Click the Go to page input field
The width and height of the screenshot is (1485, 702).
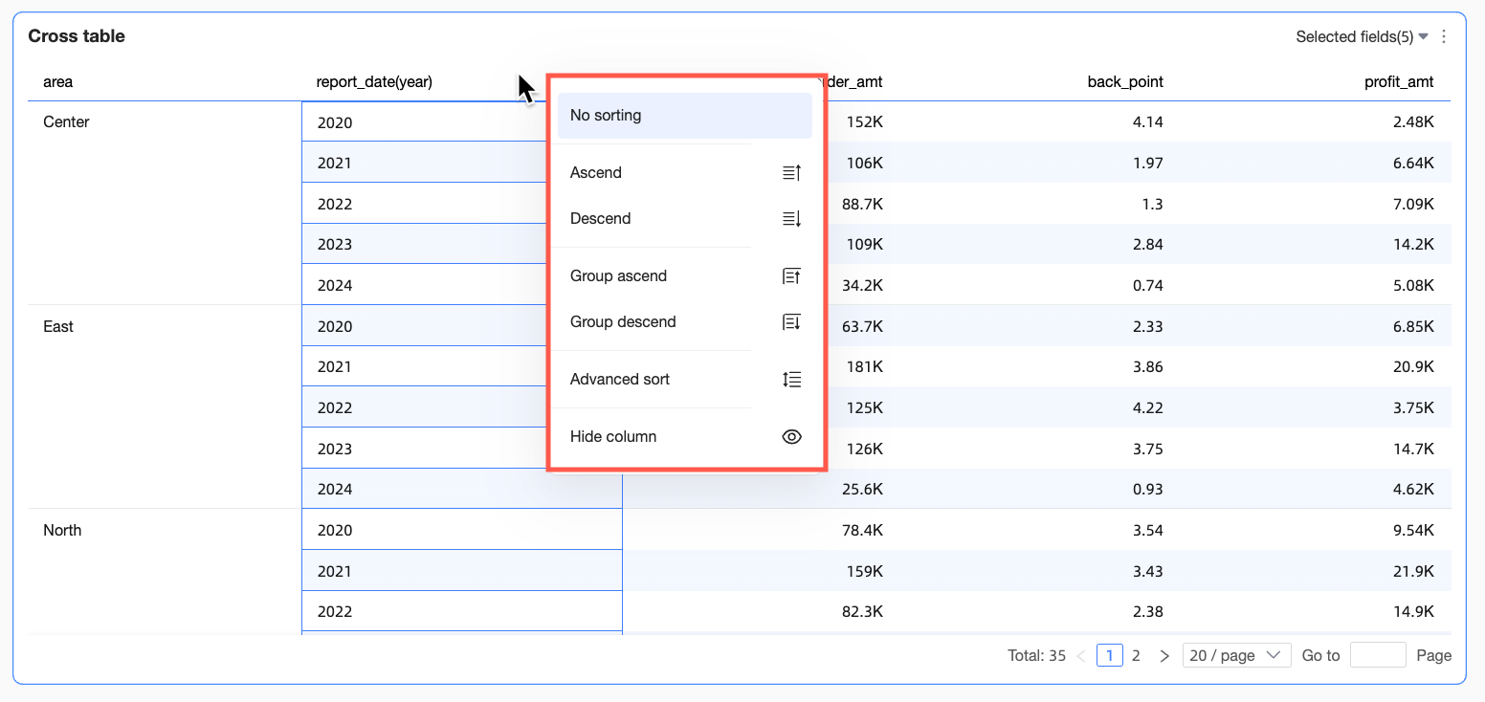tap(1378, 656)
